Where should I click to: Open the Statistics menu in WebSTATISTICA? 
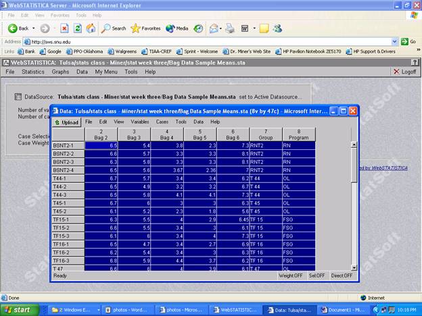pyautogui.click(x=33, y=72)
